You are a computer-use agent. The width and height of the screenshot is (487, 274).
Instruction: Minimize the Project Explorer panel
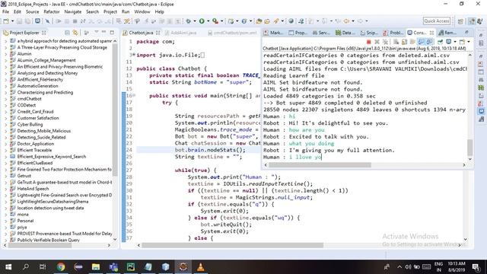click(103, 32)
